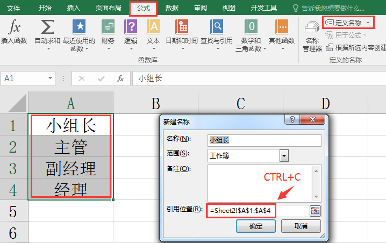Select row 6 header

[14, 232]
